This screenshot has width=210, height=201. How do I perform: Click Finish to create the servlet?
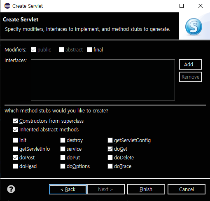click(x=146, y=189)
